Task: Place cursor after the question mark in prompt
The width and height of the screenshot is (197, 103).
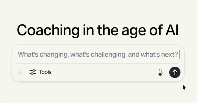Action: click(x=178, y=55)
